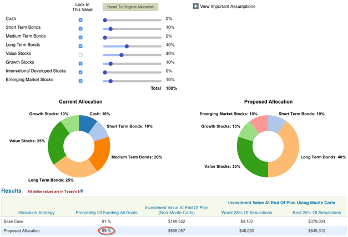The width and height of the screenshot is (348, 237).
Task: Uncheck the Cash lock checkbox
Action: point(80,19)
